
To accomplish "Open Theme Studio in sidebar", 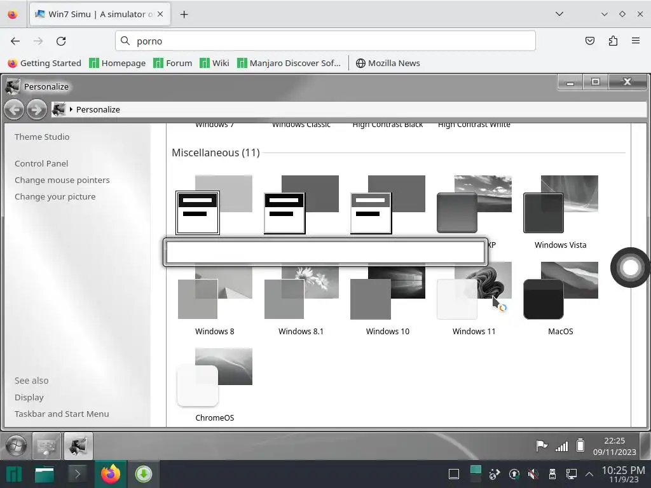I will [x=42, y=137].
